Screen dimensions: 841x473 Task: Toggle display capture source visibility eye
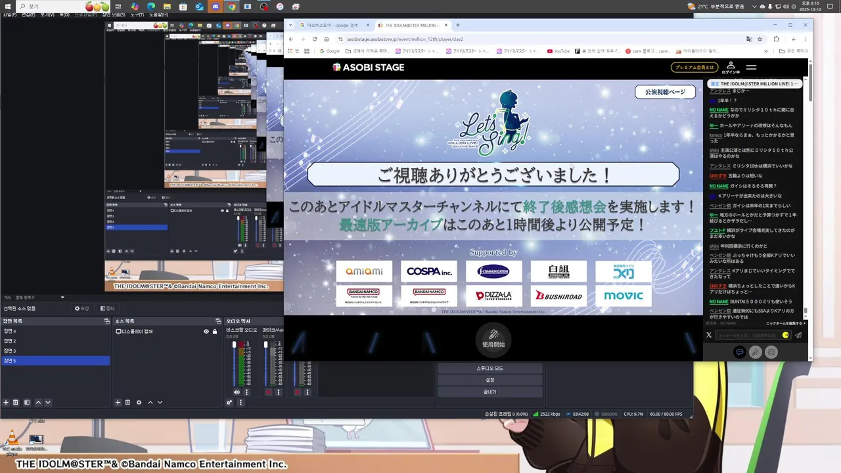[x=206, y=331]
